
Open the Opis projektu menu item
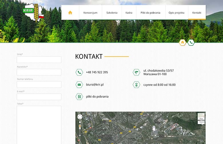[x=176, y=13]
